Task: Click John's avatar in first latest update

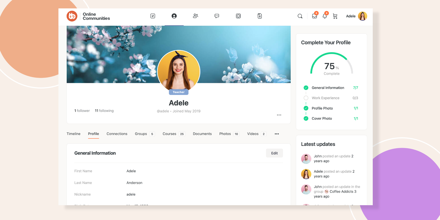Action: point(306,159)
